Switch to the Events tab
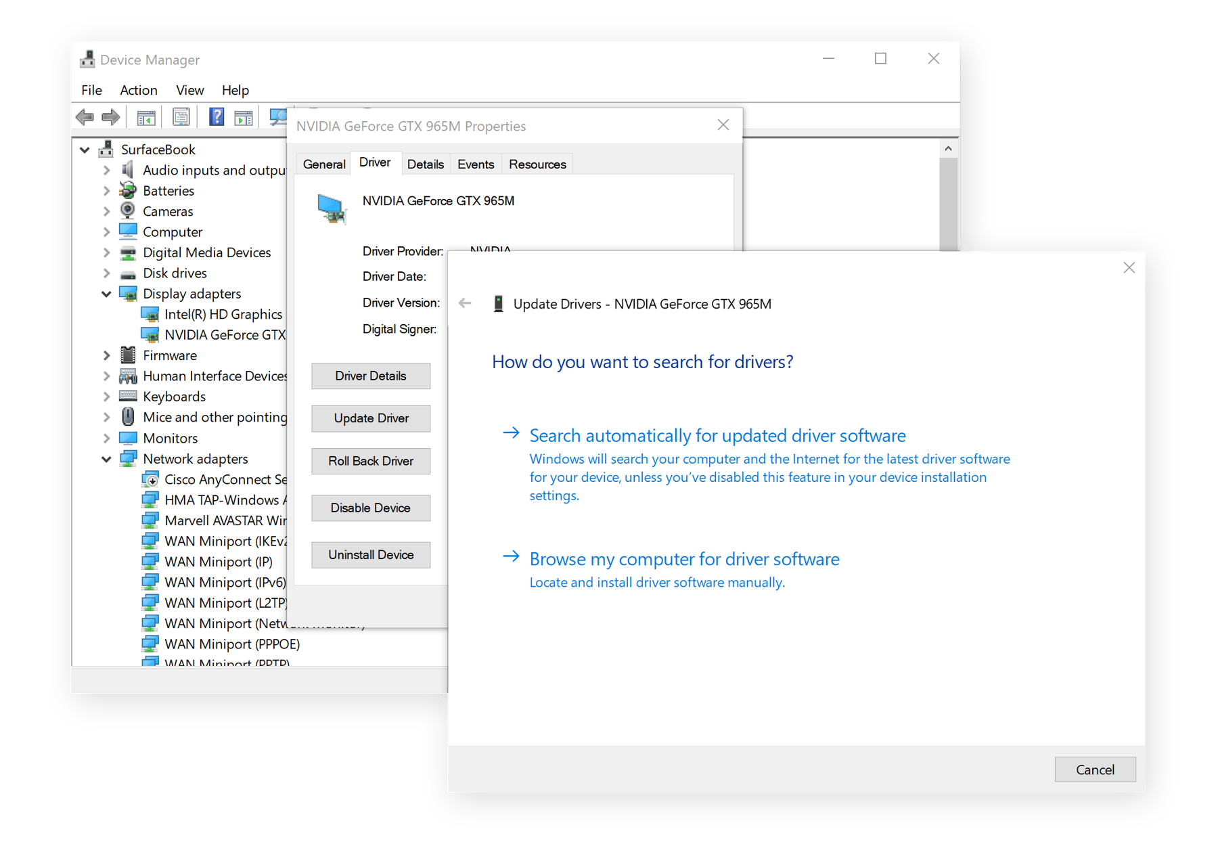Screen dimensions: 1218x846 point(475,164)
